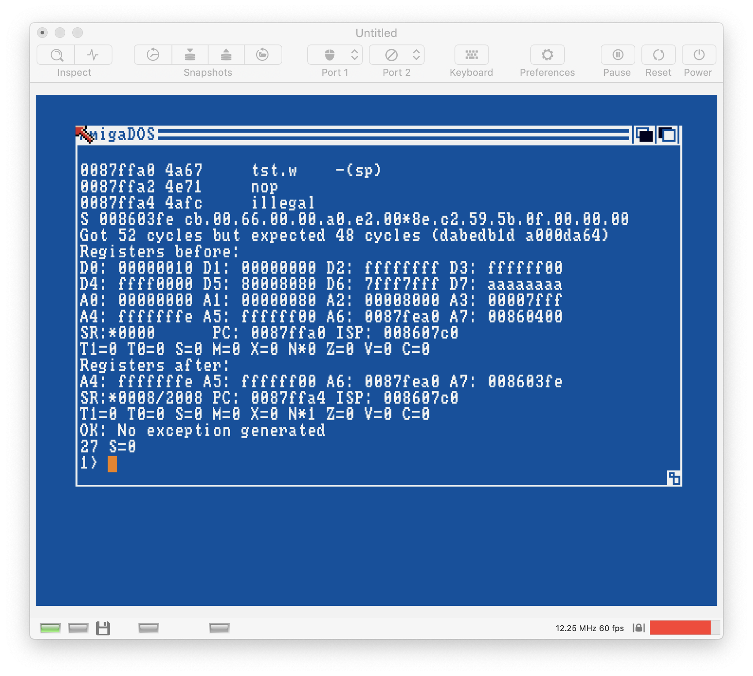The height and width of the screenshot is (676, 753).
Task: Click the restore snapshot icon with up arrow
Action: tap(226, 55)
